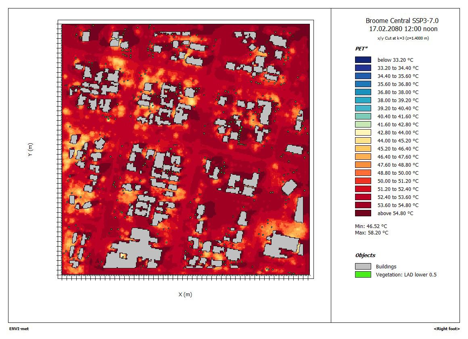This screenshot has width=468, height=339.
Task: Select the 42.80 to 44.00 °C swatch
Action: [x=363, y=132]
